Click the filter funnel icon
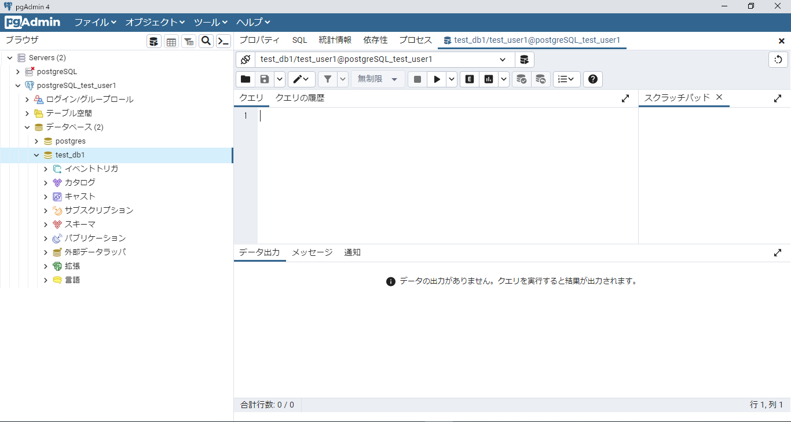 coord(328,79)
